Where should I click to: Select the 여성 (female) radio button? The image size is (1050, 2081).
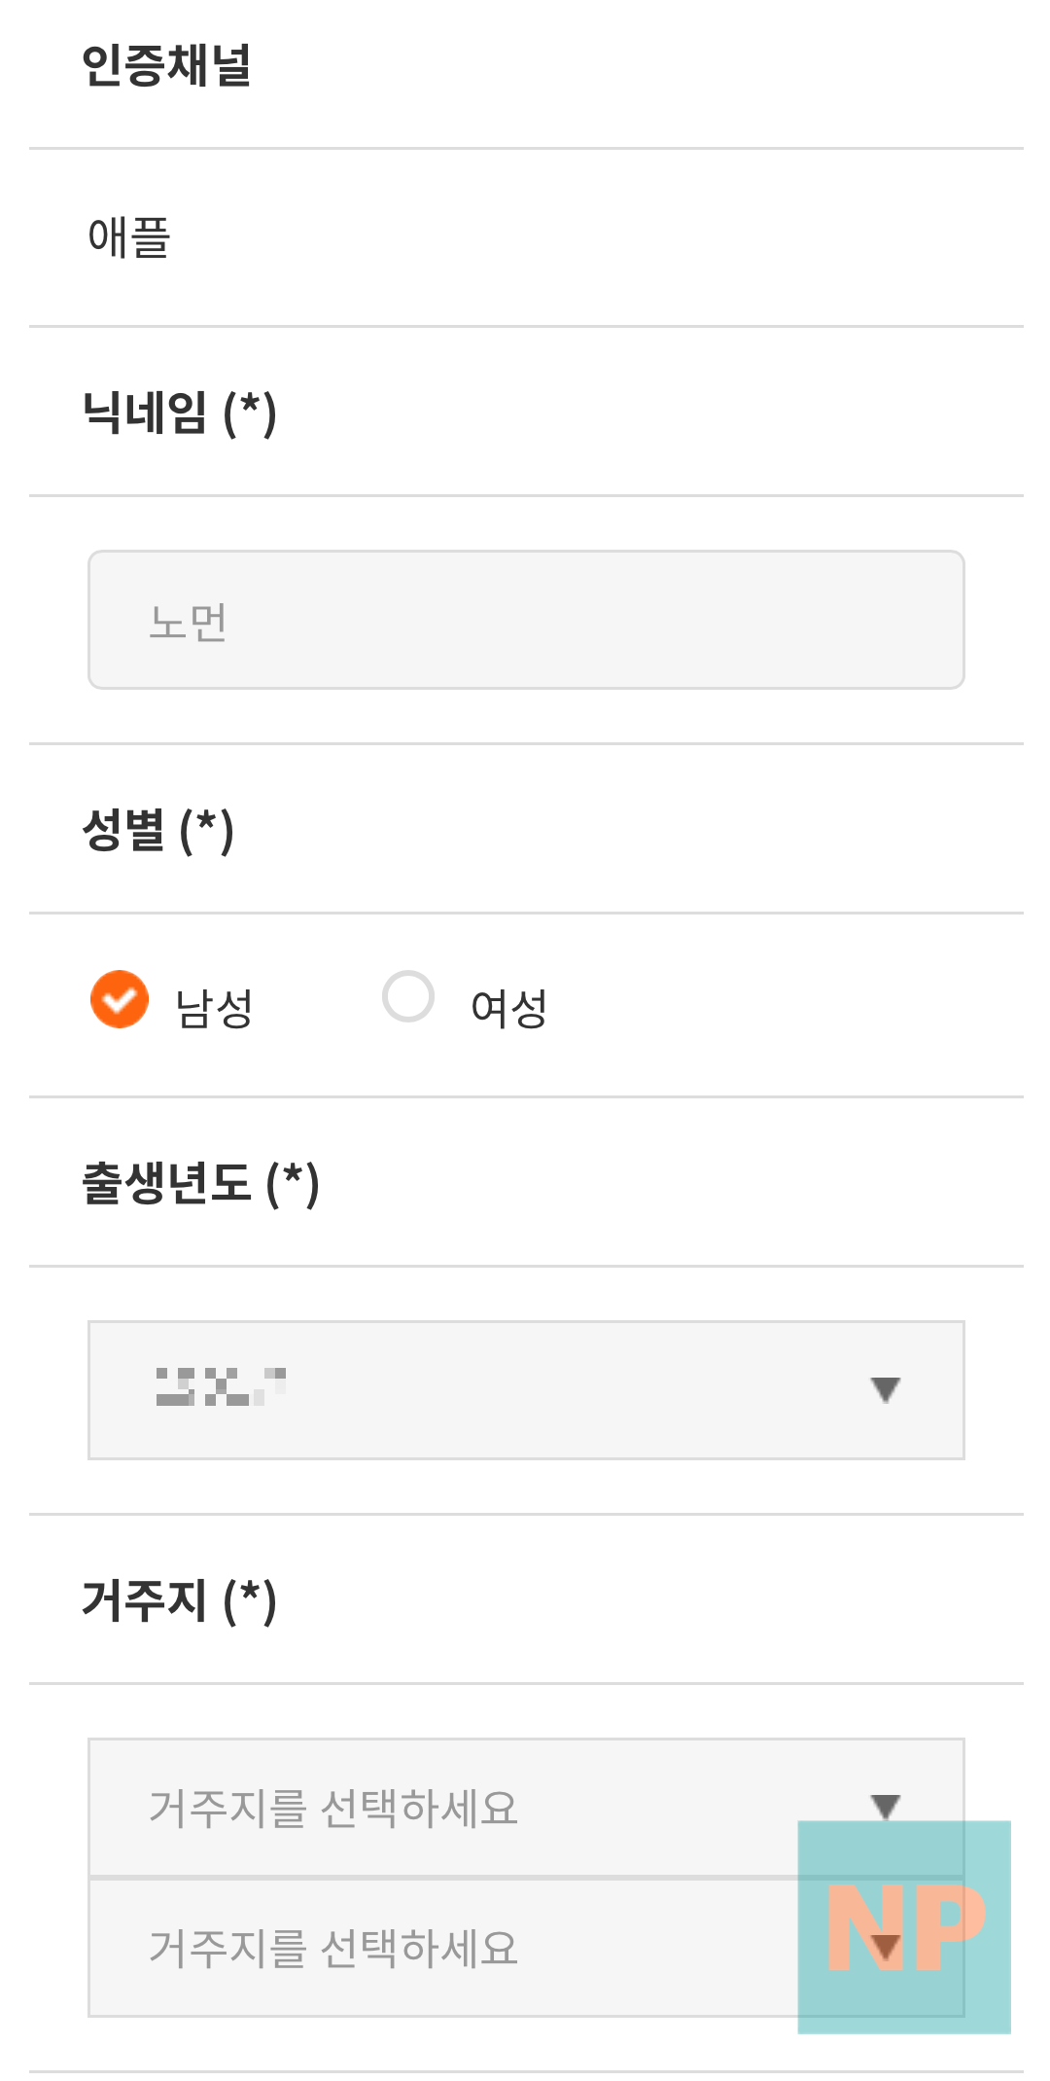pos(408,995)
